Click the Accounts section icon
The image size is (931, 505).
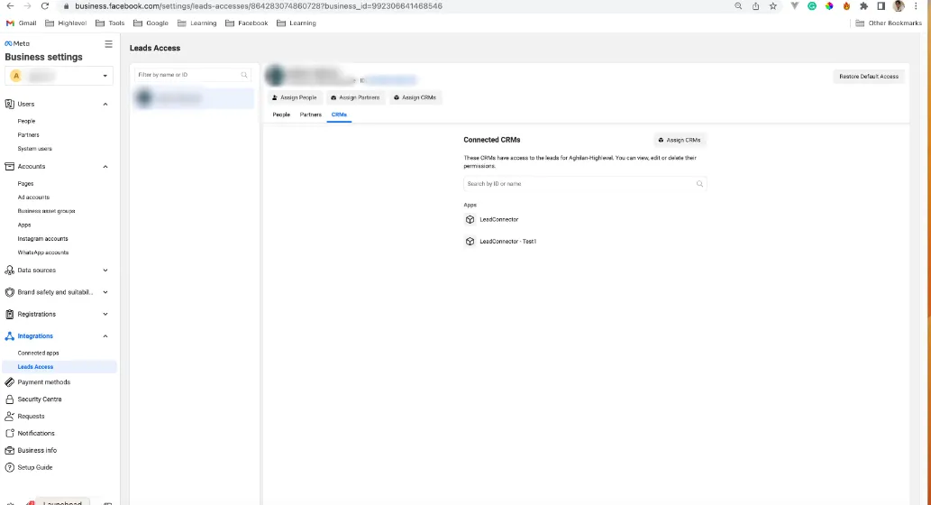pos(10,166)
